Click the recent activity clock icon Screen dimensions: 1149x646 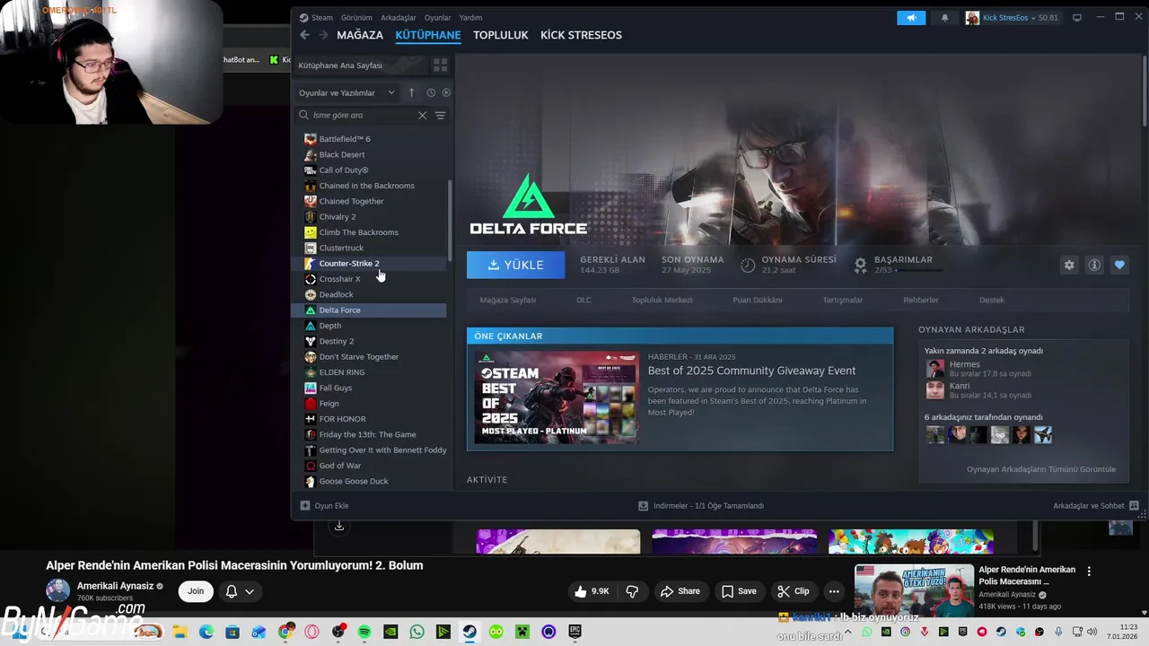coord(431,92)
